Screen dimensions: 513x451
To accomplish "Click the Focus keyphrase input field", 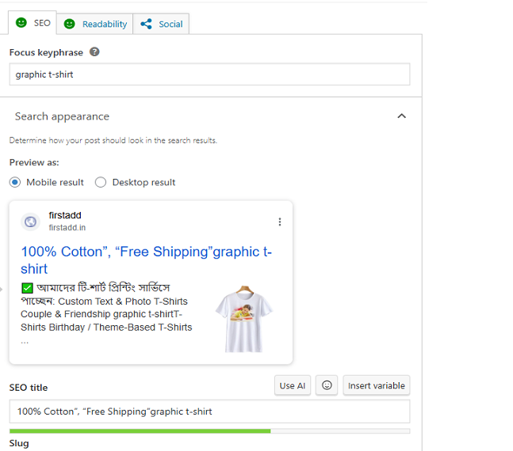I will [x=209, y=74].
